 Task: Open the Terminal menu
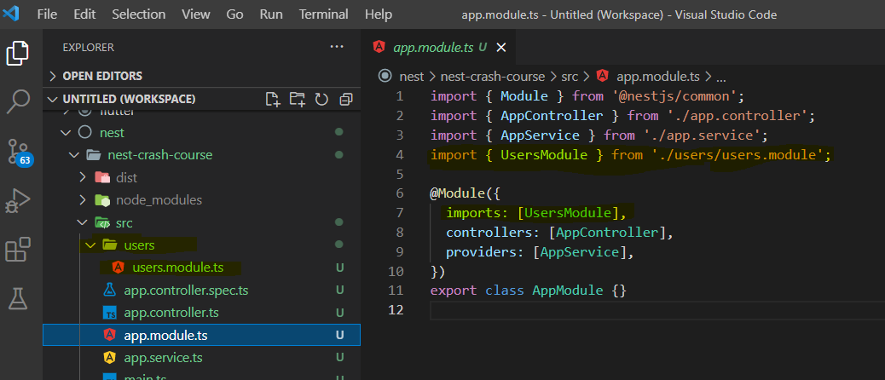323,14
